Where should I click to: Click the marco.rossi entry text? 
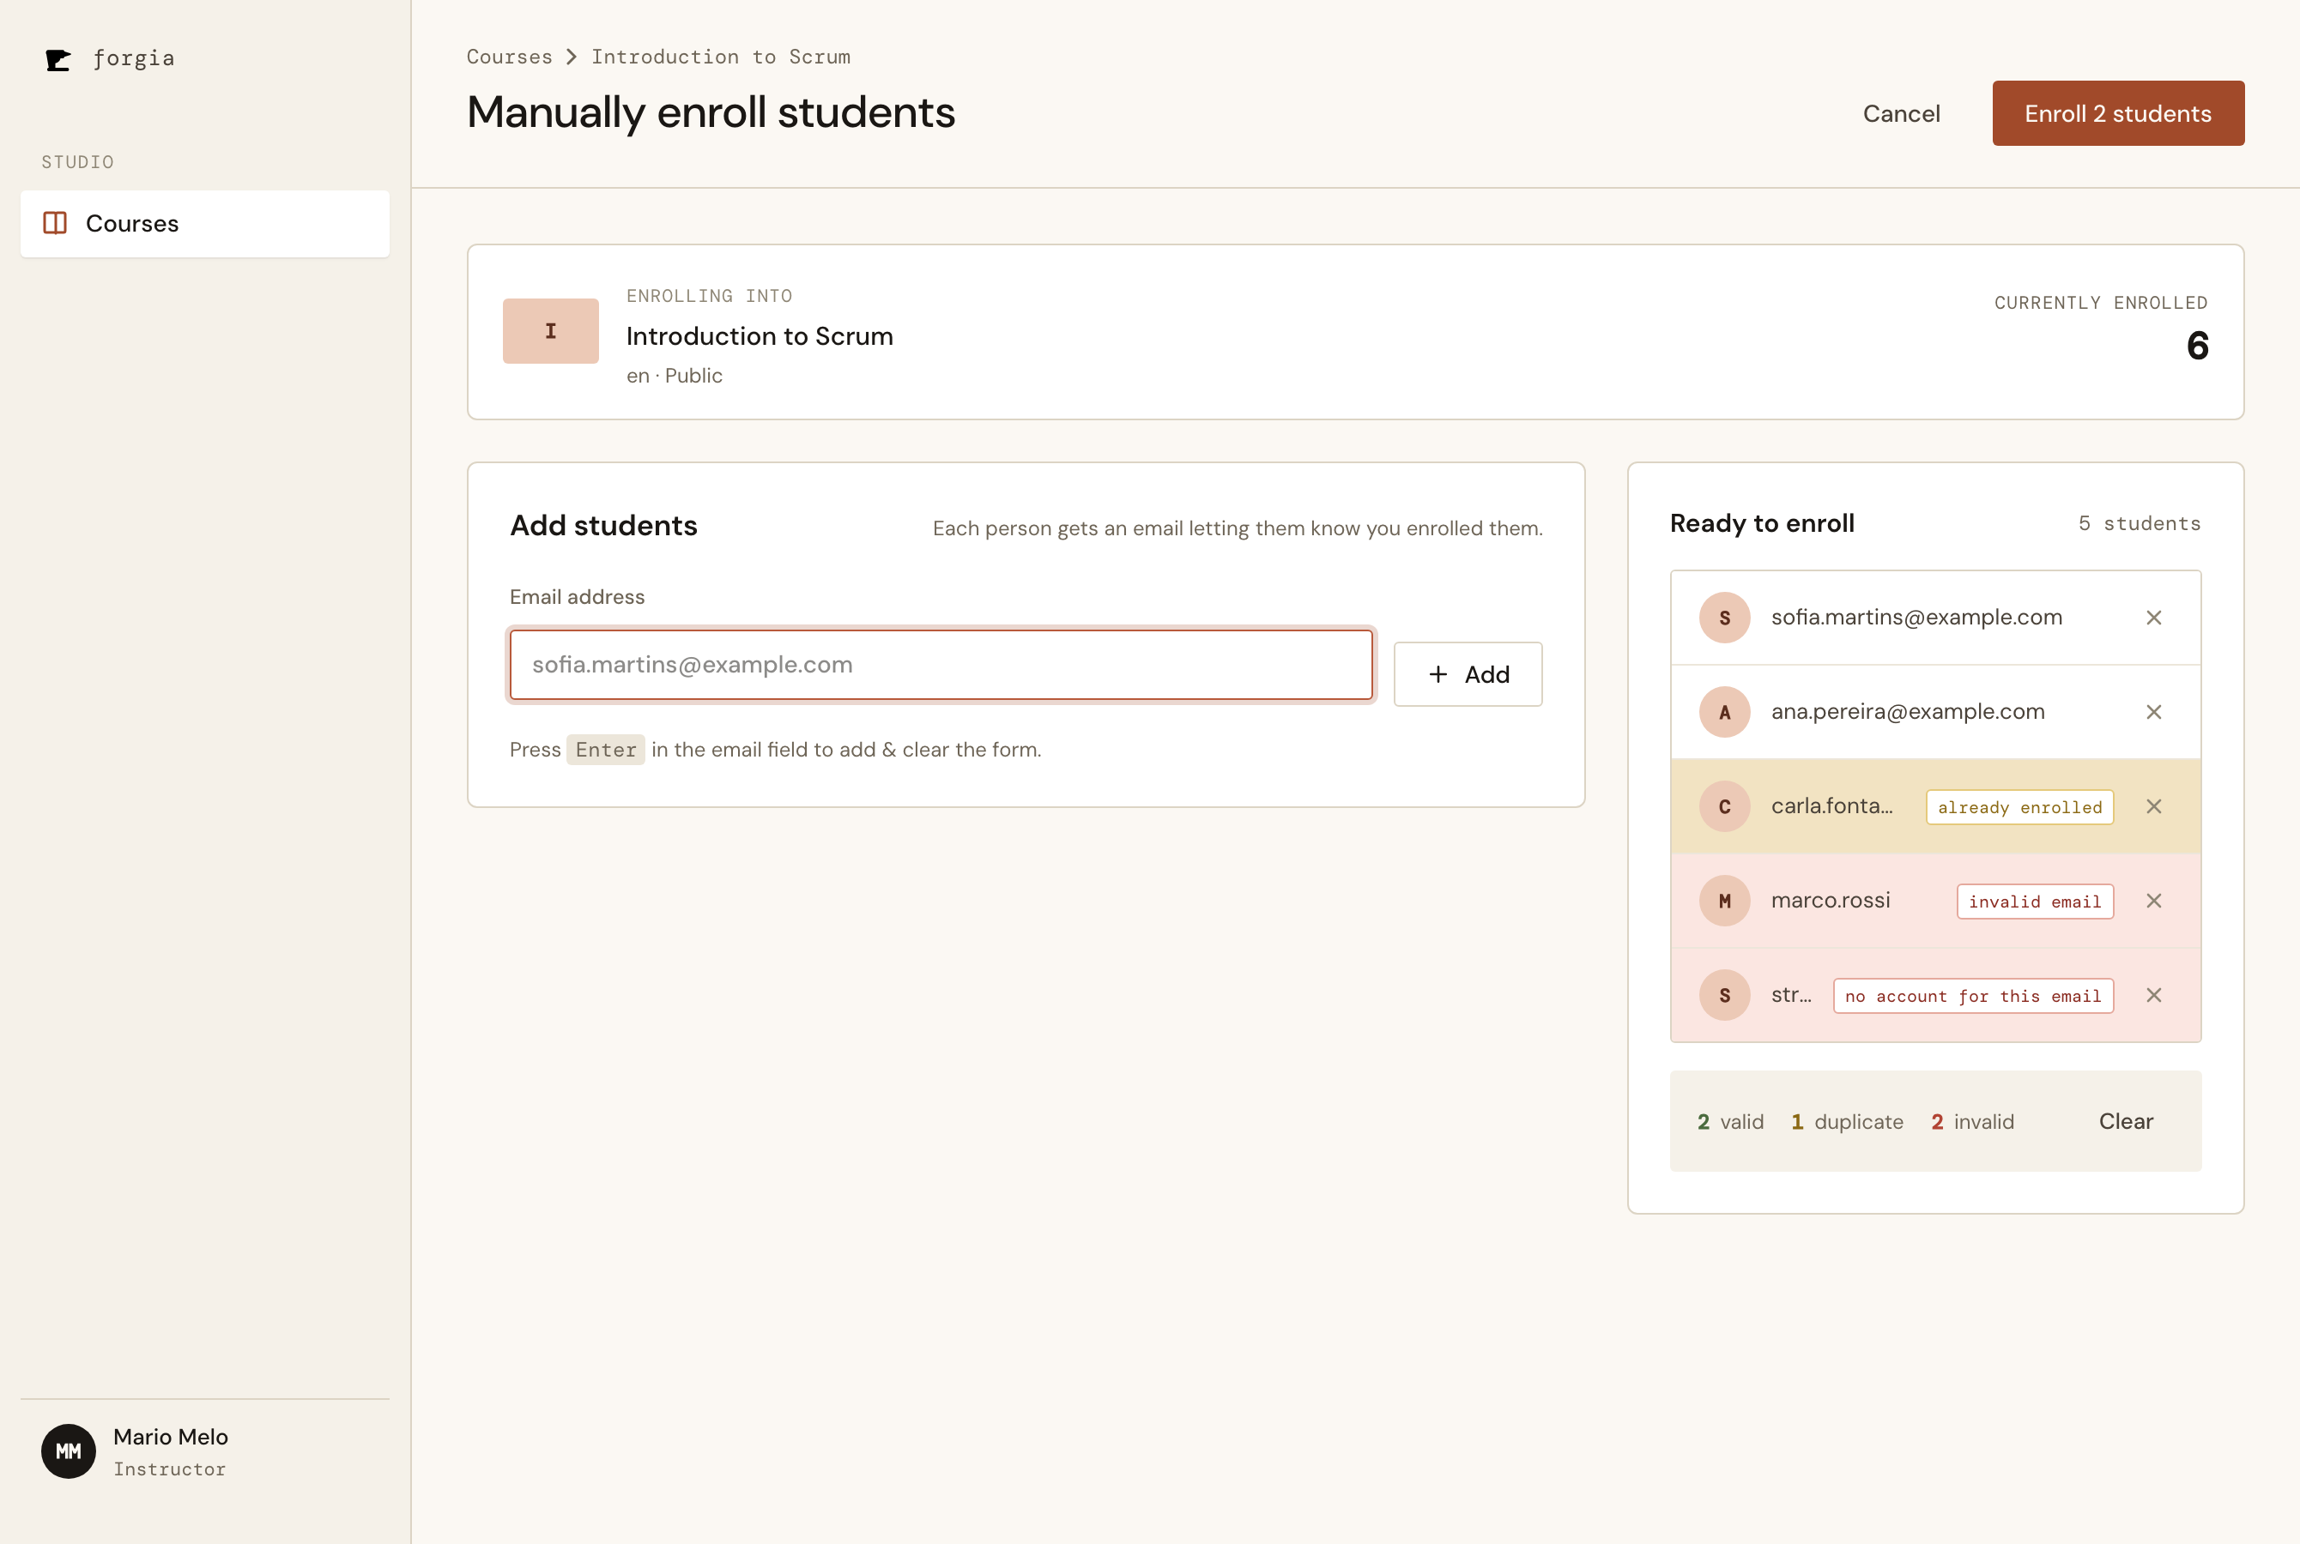coord(1831,901)
